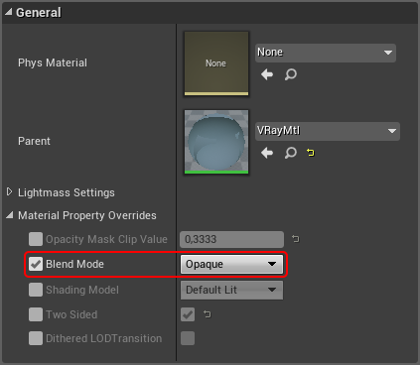Collapse the General section

tap(9, 12)
